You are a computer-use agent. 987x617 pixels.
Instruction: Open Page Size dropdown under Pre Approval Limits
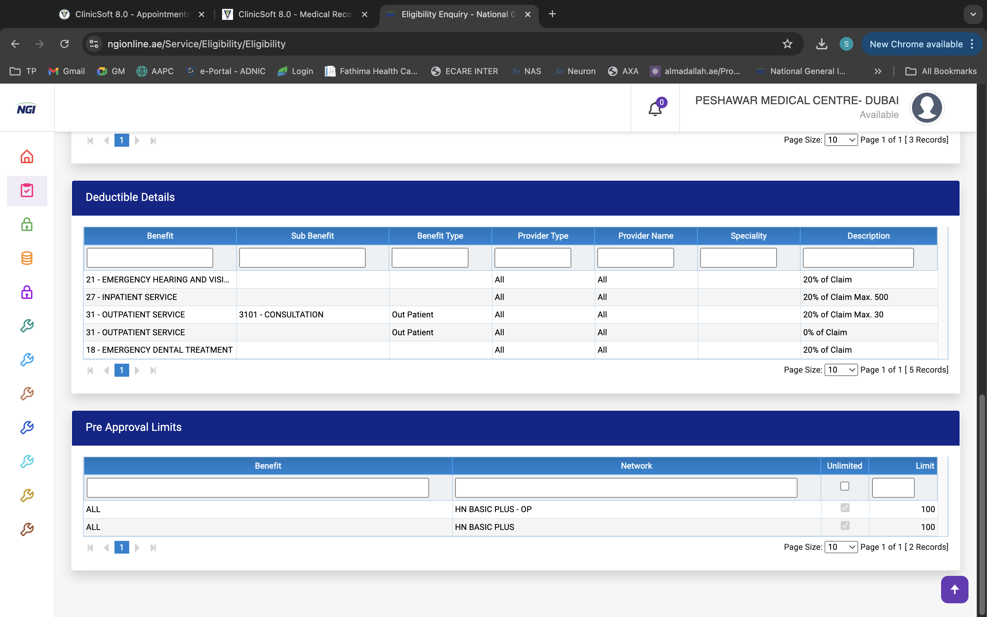[x=841, y=547]
